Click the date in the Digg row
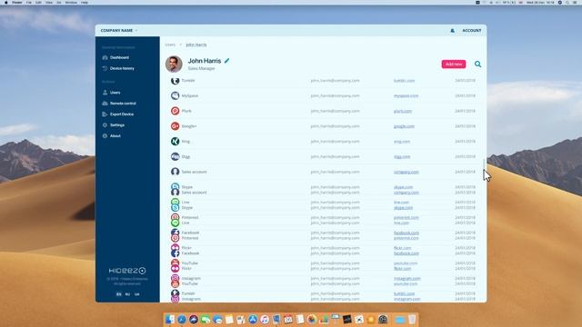 point(465,156)
